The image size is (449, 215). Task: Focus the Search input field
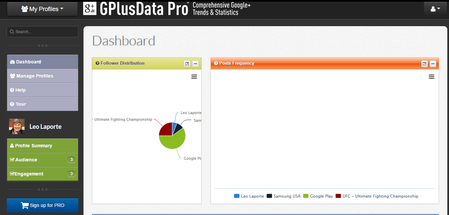[x=43, y=32]
